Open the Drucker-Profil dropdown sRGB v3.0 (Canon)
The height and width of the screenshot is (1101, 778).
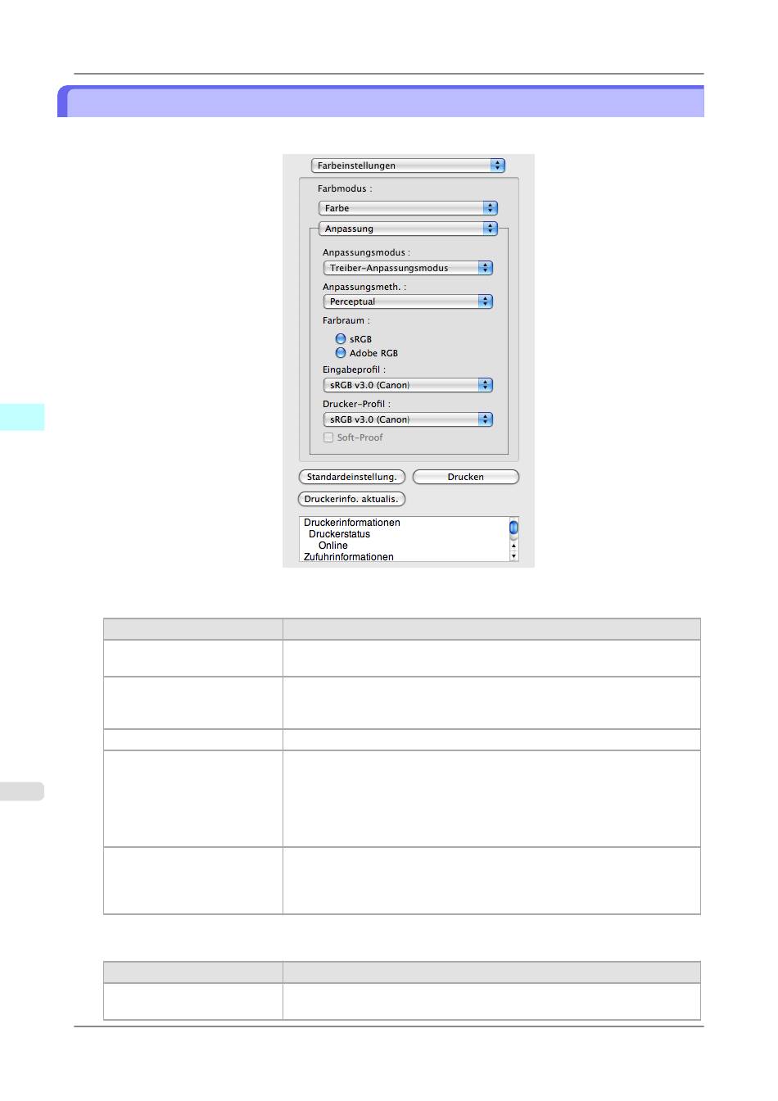pyautogui.click(x=408, y=419)
